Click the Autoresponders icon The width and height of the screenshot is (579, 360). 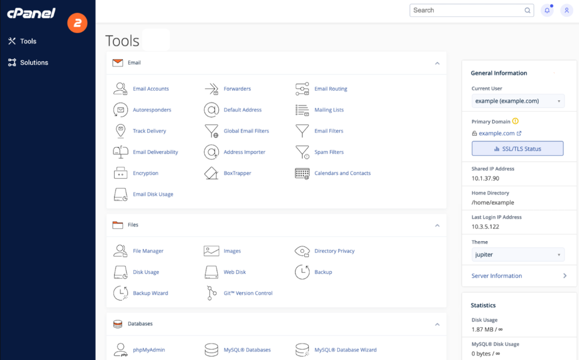pos(120,110)
